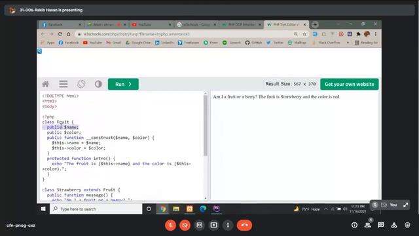Switch to the Facebook browser tab

click(61, 25)
